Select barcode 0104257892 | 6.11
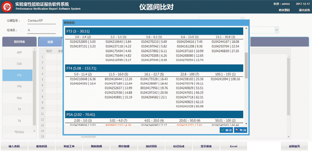Image resolution: width=312 pixels, height=151 pixels. pyautogui.click(x=154, y=51)
